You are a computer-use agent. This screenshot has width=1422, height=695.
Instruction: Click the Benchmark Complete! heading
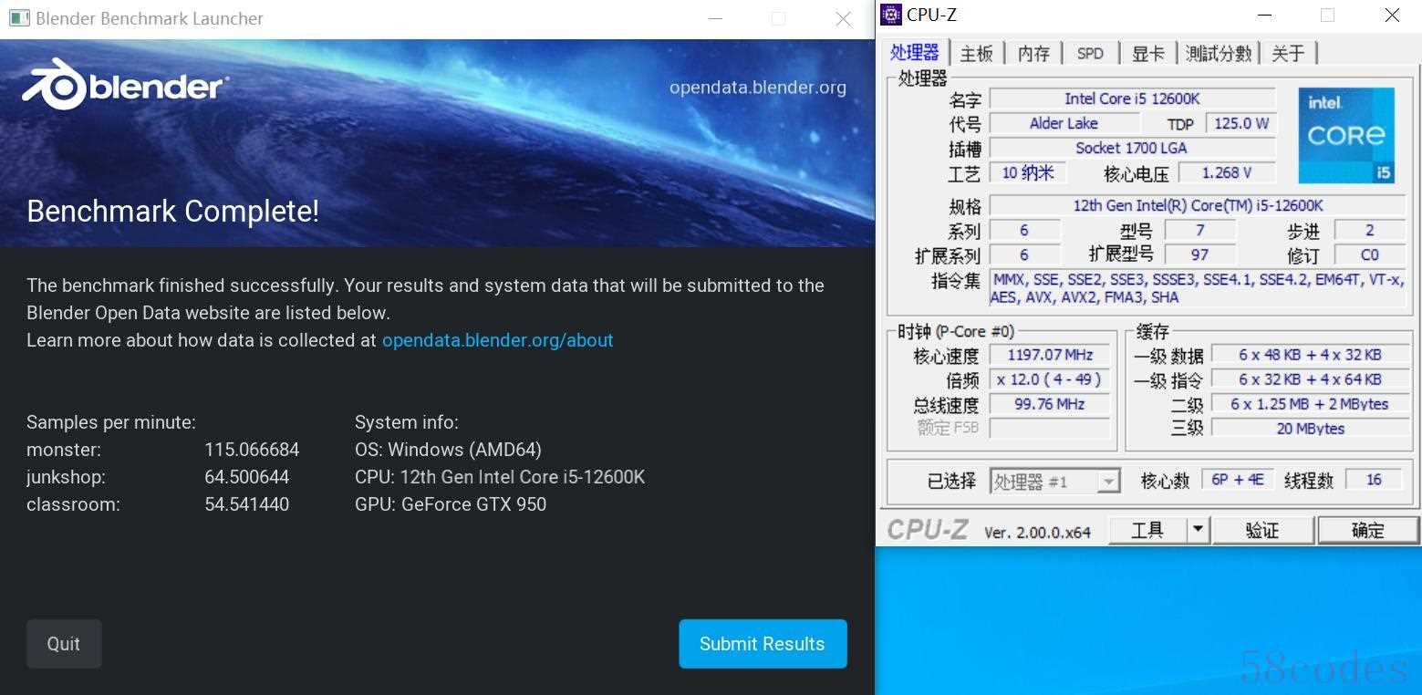173,212
